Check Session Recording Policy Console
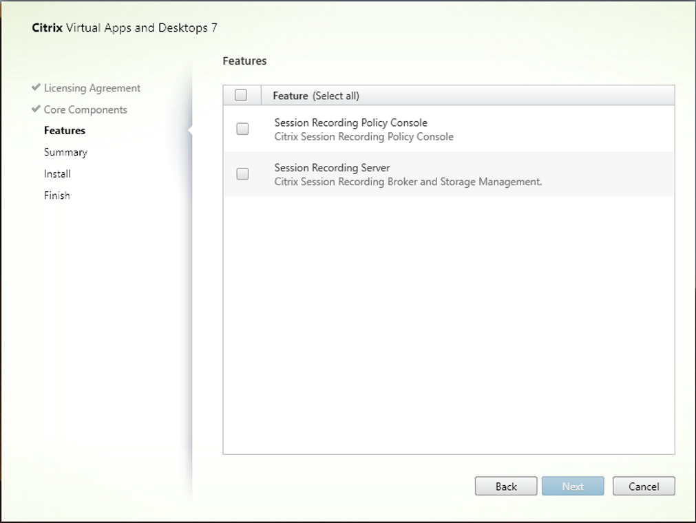This screenshot has height=523, width=696. tap(242, 129)
